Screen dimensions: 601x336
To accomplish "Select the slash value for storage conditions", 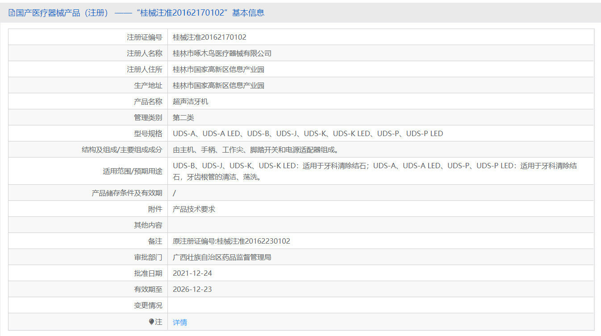I will (174, 193).
